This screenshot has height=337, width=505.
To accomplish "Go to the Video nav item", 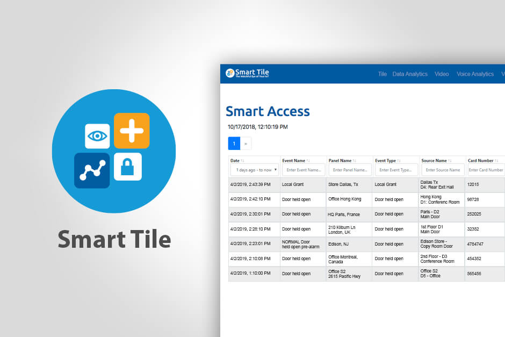I will (x=442, y=74).
